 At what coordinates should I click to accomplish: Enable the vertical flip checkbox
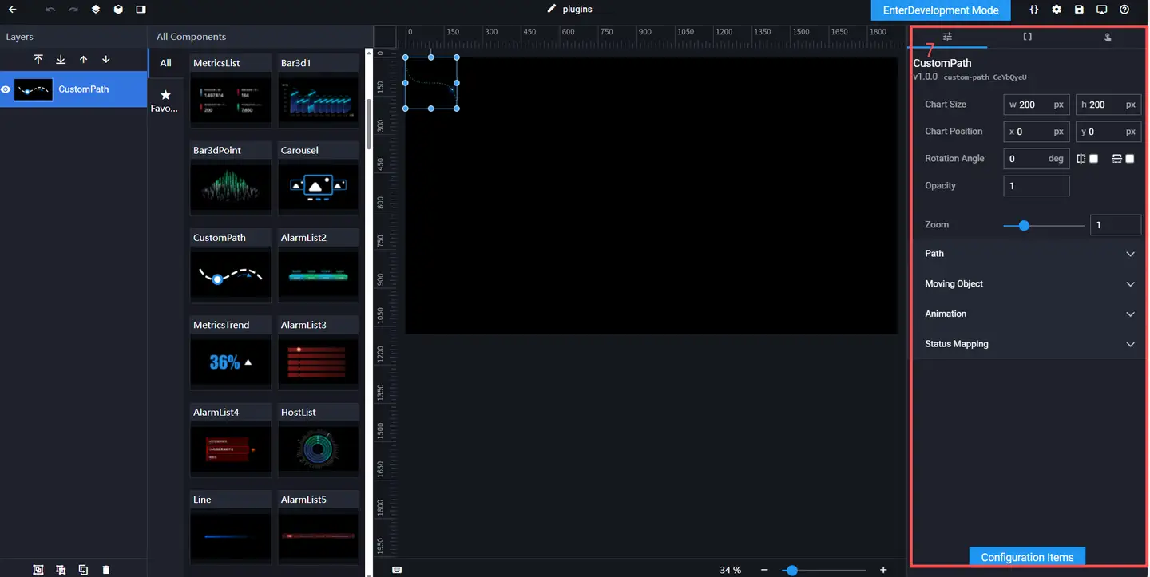pyautogui.click(x=1129, y=159)
